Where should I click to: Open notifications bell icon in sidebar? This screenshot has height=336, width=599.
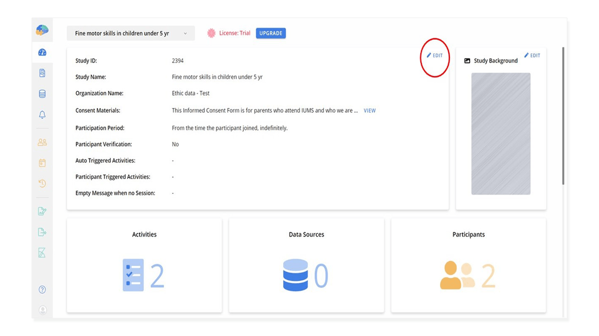pos(42,115)
